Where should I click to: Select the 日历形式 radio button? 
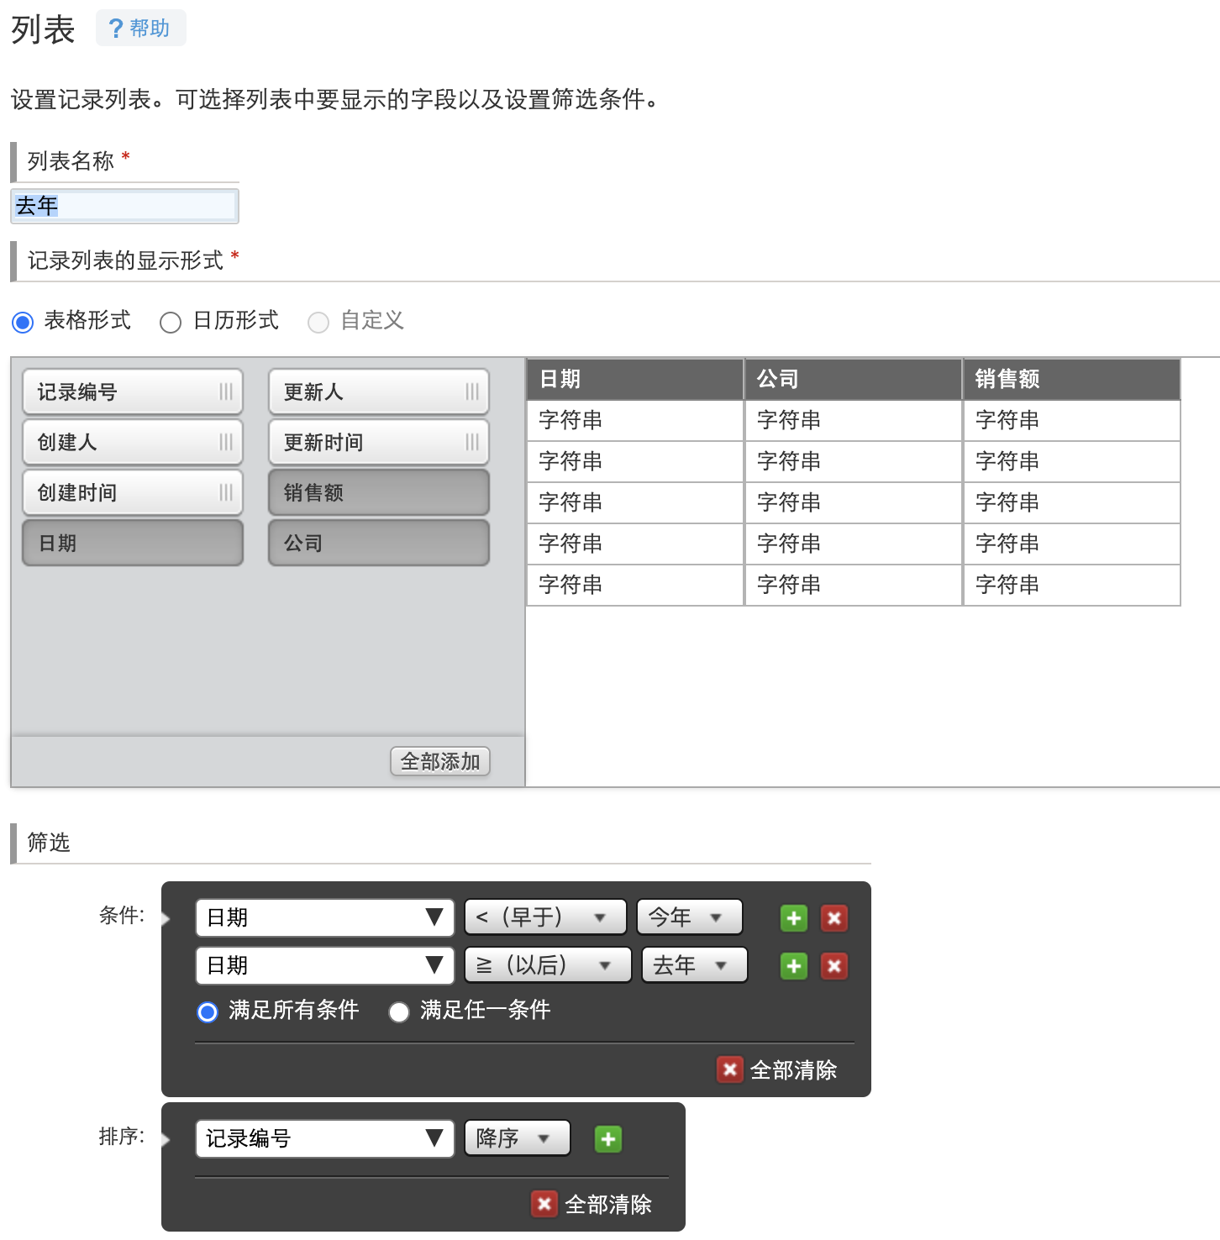pyautogui.click(x=171, y=322)
